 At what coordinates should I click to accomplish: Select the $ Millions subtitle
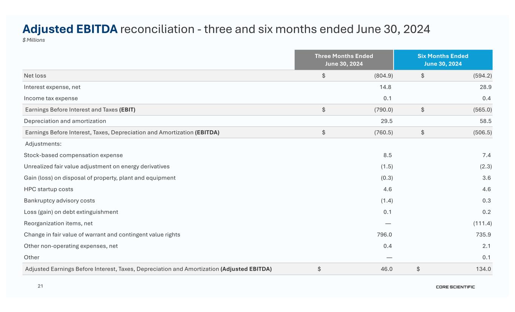click(x=34, y=40)
